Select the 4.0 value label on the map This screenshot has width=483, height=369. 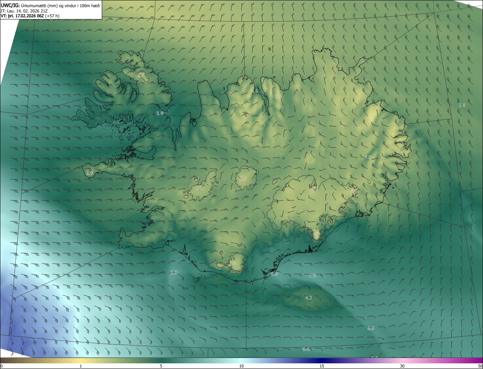(x=368, y=157)
